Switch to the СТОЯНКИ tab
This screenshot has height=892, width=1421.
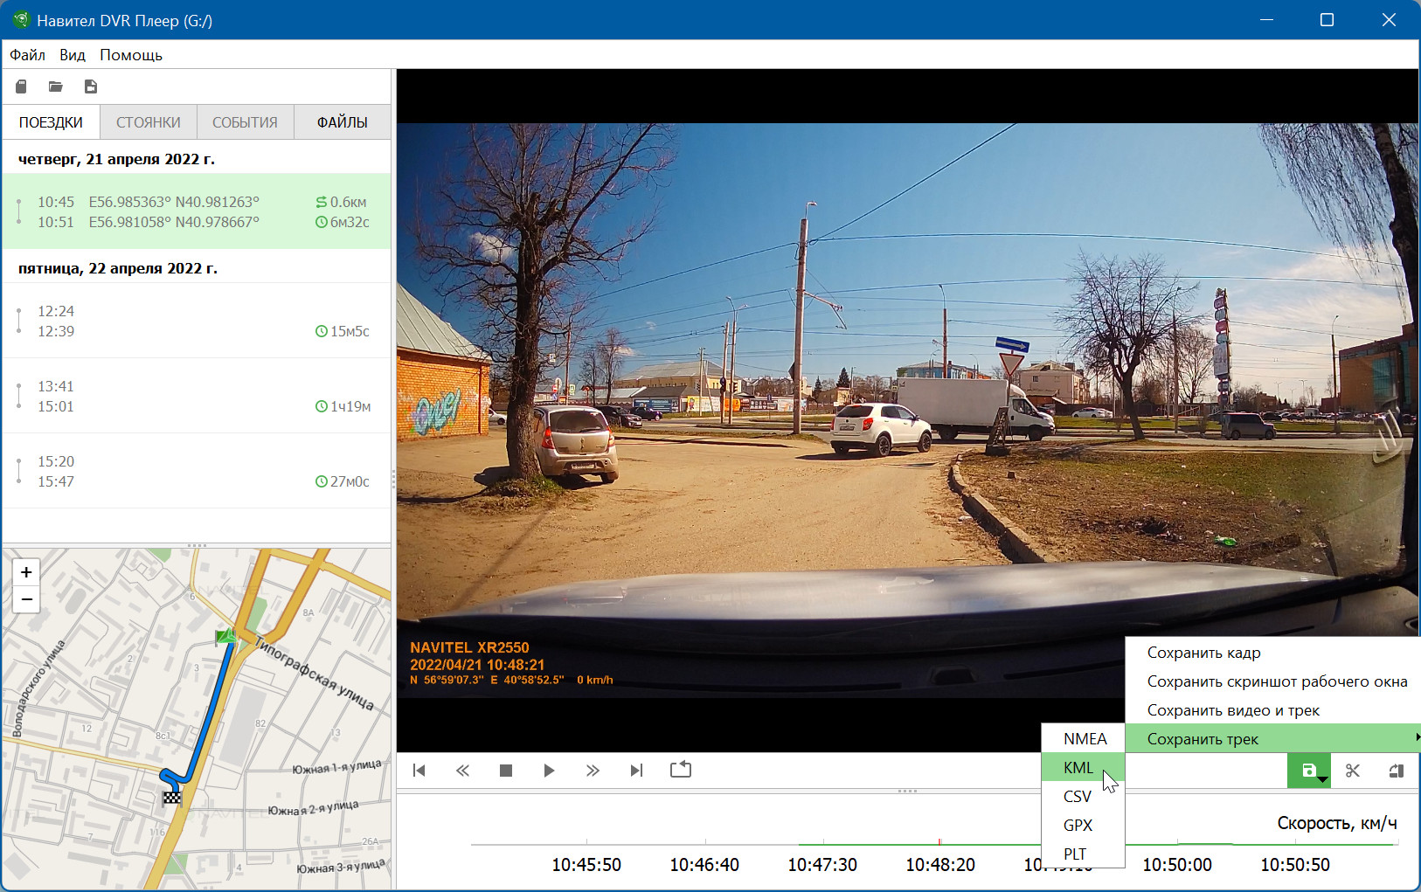149,122
